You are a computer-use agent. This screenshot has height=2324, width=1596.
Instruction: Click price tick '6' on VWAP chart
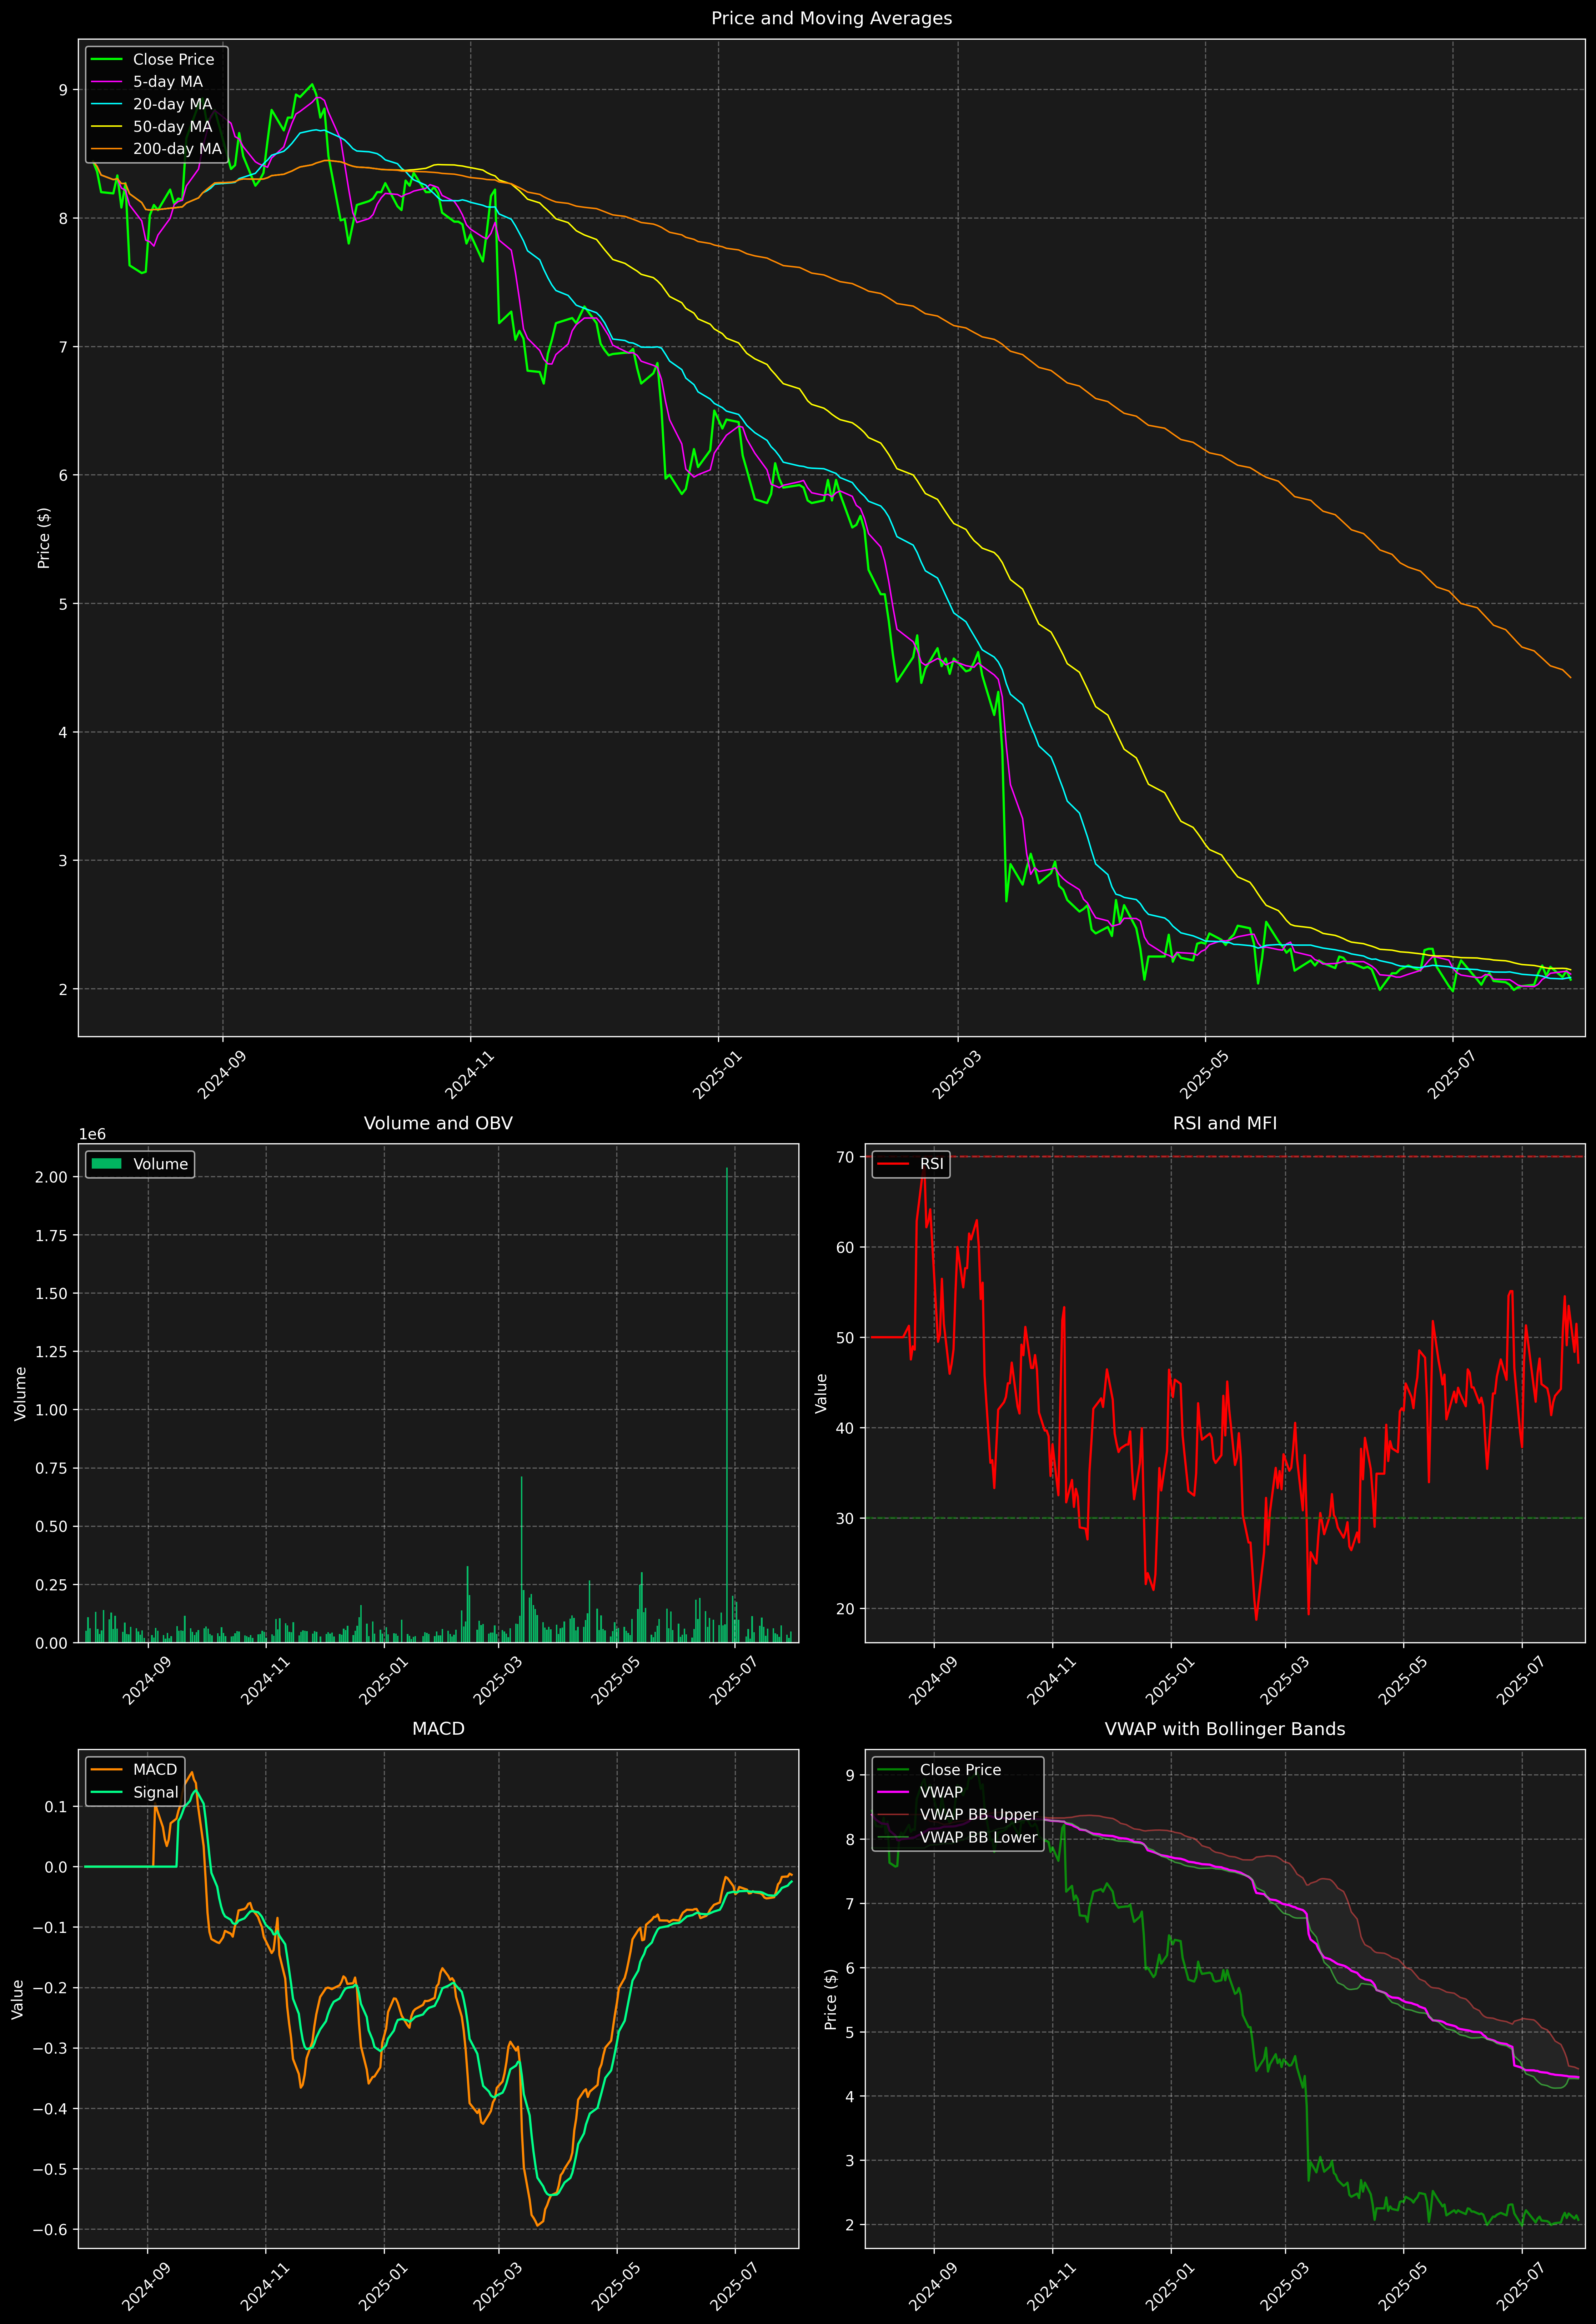point(850,1968)
